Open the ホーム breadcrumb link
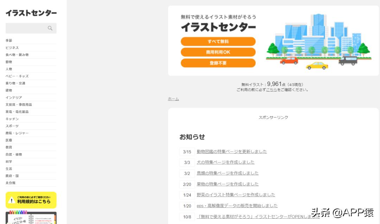380x224 pixels. pos(173,99)
